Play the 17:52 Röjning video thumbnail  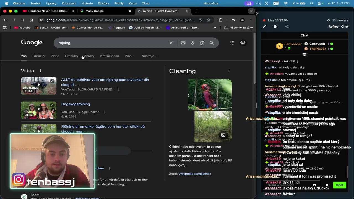pos(38,86)
